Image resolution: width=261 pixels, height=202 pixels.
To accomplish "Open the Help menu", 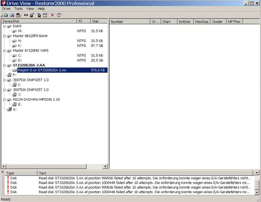I will point(41,9).
